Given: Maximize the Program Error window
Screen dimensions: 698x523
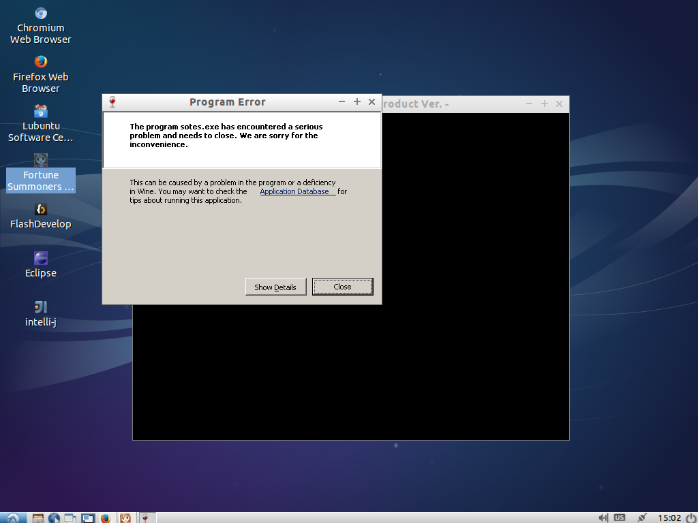Looking at the screenshot, I should [x=357, y=102].
